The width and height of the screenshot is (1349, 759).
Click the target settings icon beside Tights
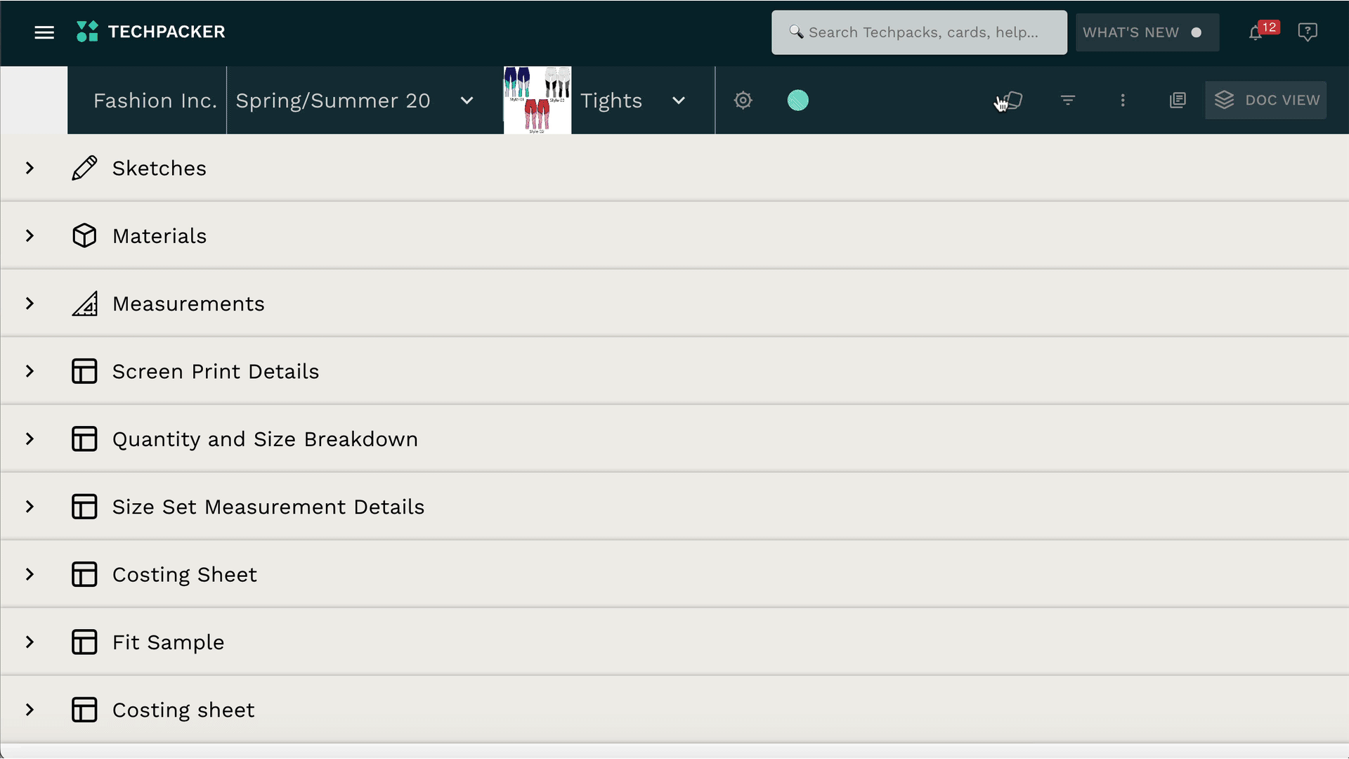[x=743, y=100]
